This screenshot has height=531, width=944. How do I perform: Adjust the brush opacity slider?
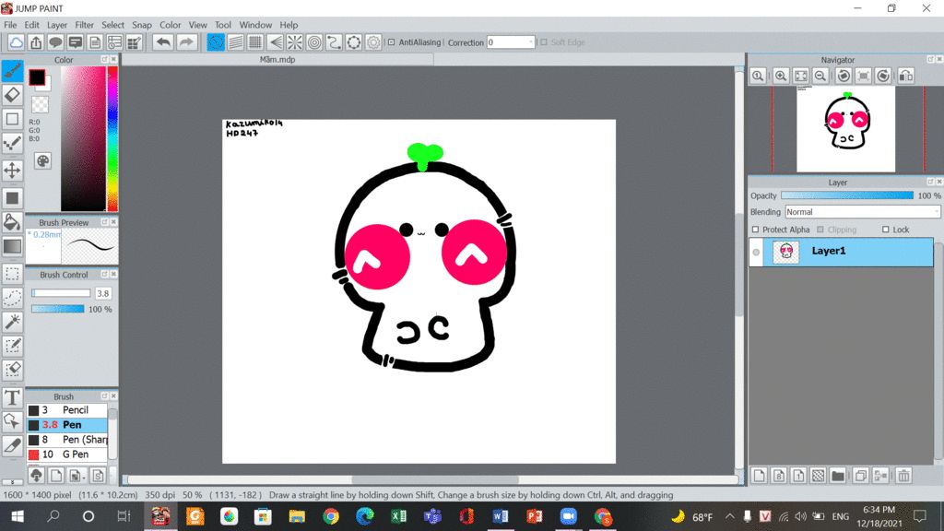(x=58, y=309)
